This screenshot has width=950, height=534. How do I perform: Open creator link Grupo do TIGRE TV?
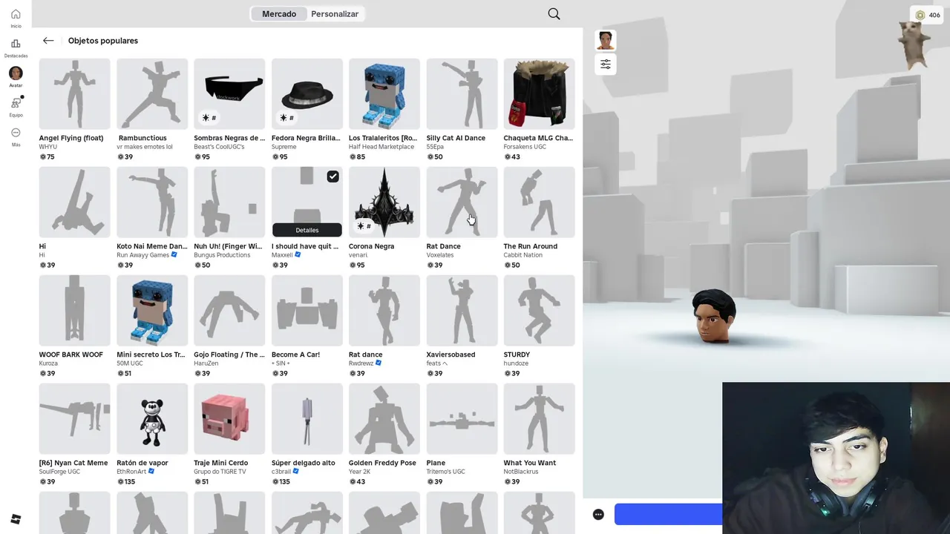pyautogui.click(x=220, y=472)
